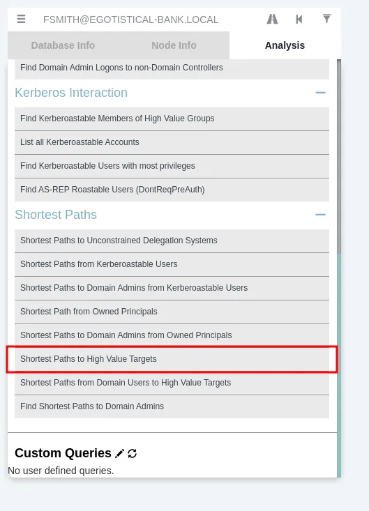The height and width of the screenshot is (511, 369).
Task: Run Shortest Paths to High Value Targets
Action: click(172, 359)
